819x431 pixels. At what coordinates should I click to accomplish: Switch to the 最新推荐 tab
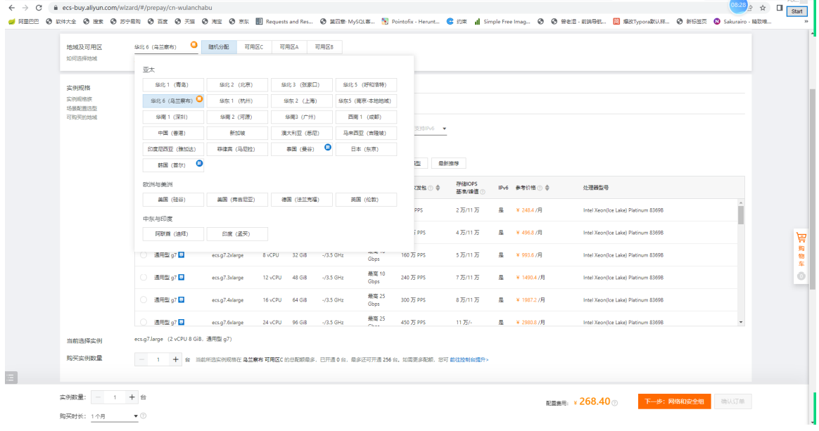click(449, 163)
